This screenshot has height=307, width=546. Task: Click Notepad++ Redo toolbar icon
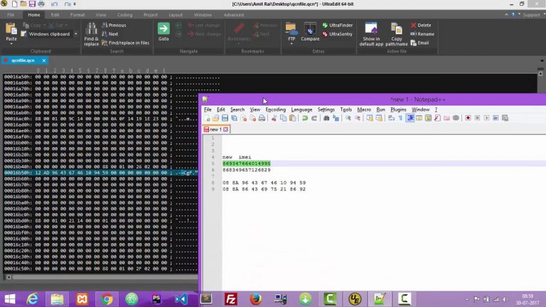pos(314,119)
